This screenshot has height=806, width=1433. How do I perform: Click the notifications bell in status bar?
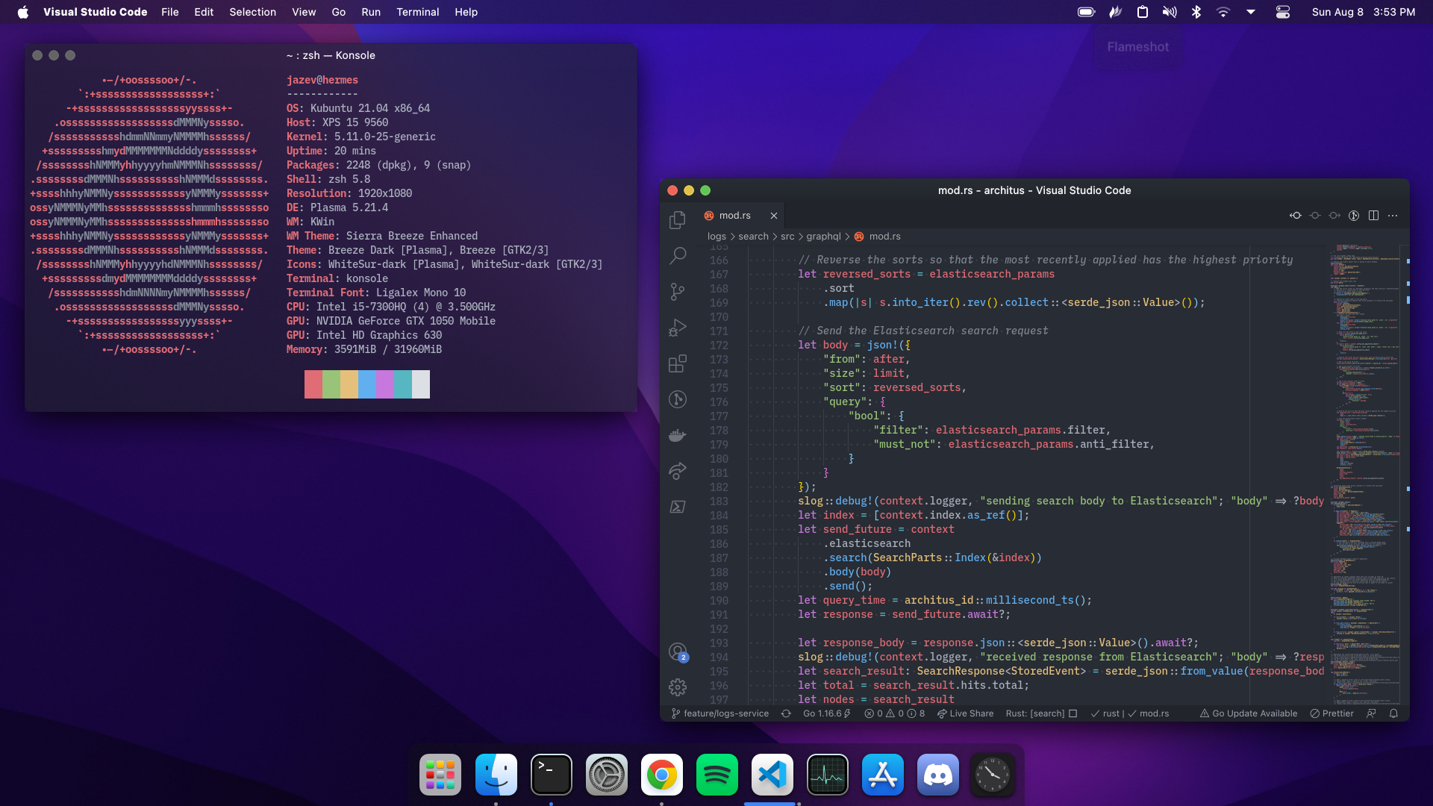[x=1393, y=713]
